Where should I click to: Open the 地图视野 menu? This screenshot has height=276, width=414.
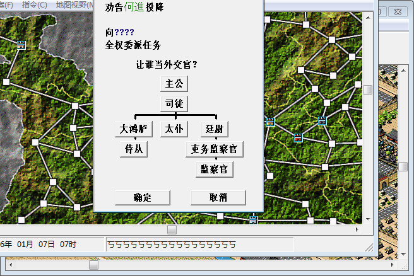point(74,5)
